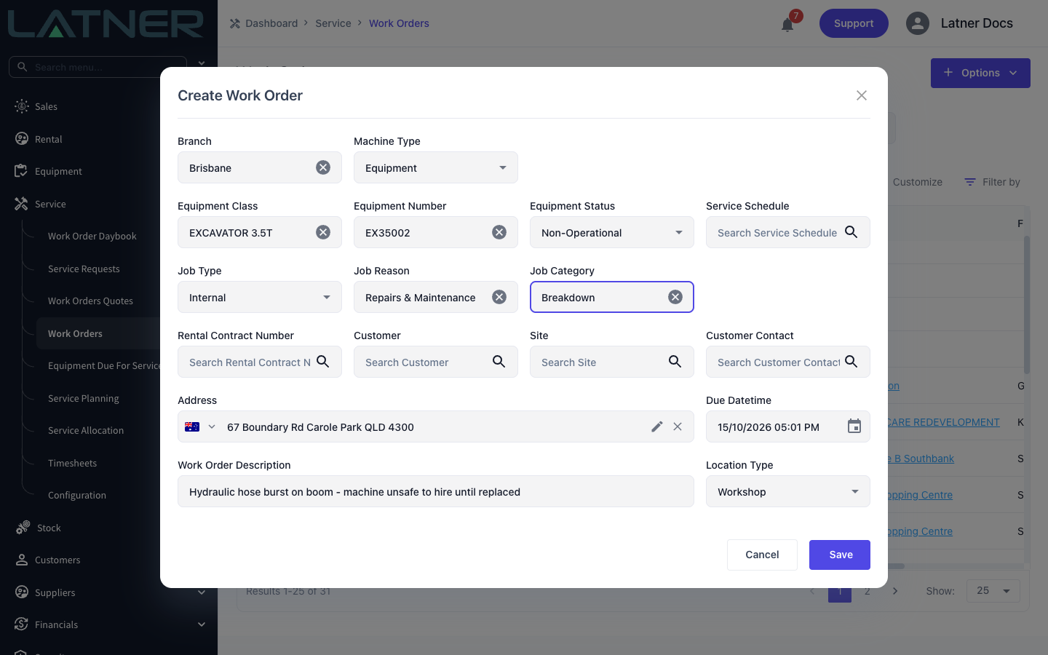Screen dimensions: 1048x655
Task: Close the Create Work Order dialog
Action: pos(862,95)
